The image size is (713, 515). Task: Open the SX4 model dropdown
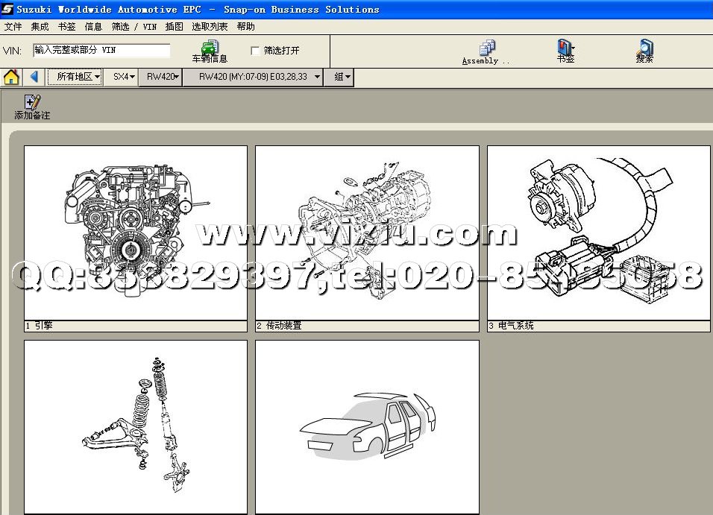pyautogui.click(x=124, y=77)
